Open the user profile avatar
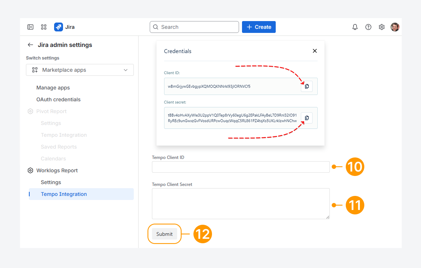 coord(395,27)
